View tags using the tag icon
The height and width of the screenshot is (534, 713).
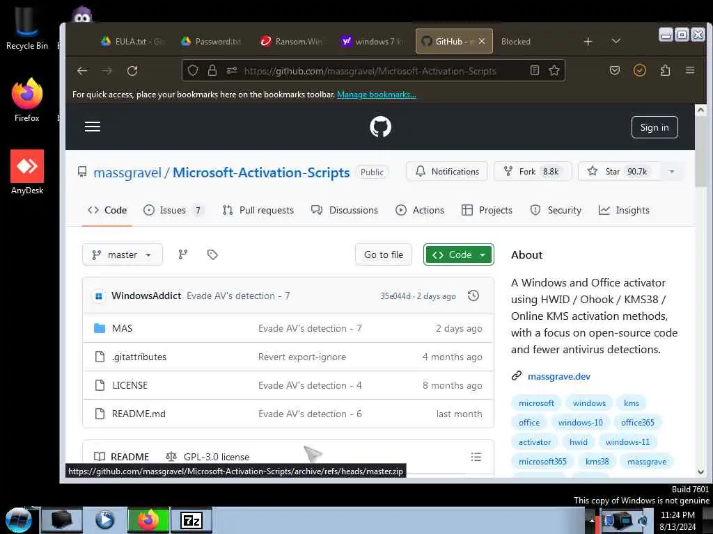tap(212, 254)
